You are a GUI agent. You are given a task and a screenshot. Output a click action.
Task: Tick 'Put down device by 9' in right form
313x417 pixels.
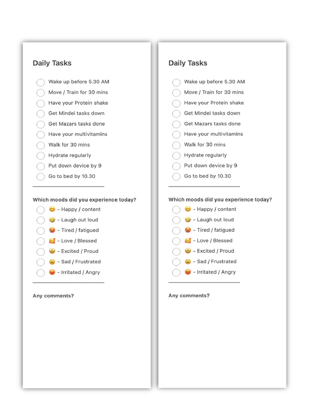coord(176,166)
